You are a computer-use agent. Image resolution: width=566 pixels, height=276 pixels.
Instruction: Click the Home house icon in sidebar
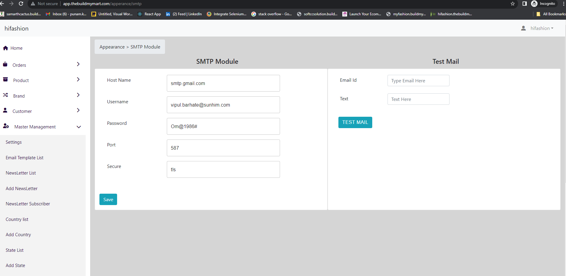[5, 48]
